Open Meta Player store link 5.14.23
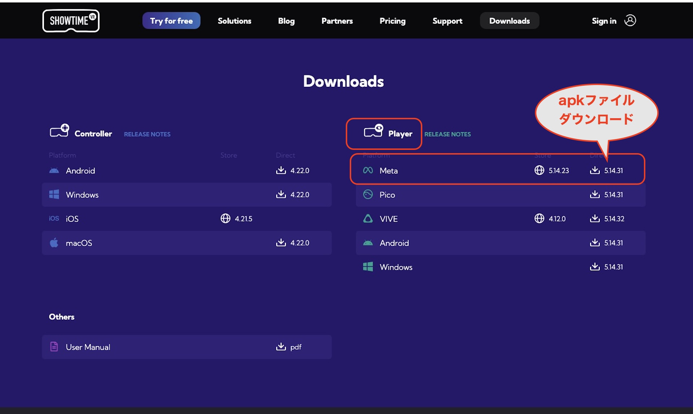Viewport: 693px width, 414px height. point(539,170)
